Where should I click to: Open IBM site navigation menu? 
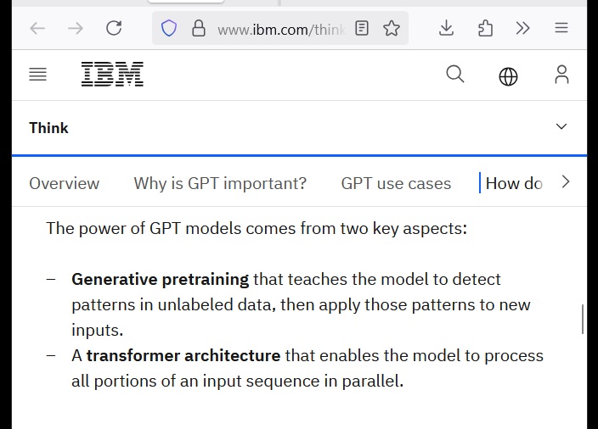[x=38, y=75]
